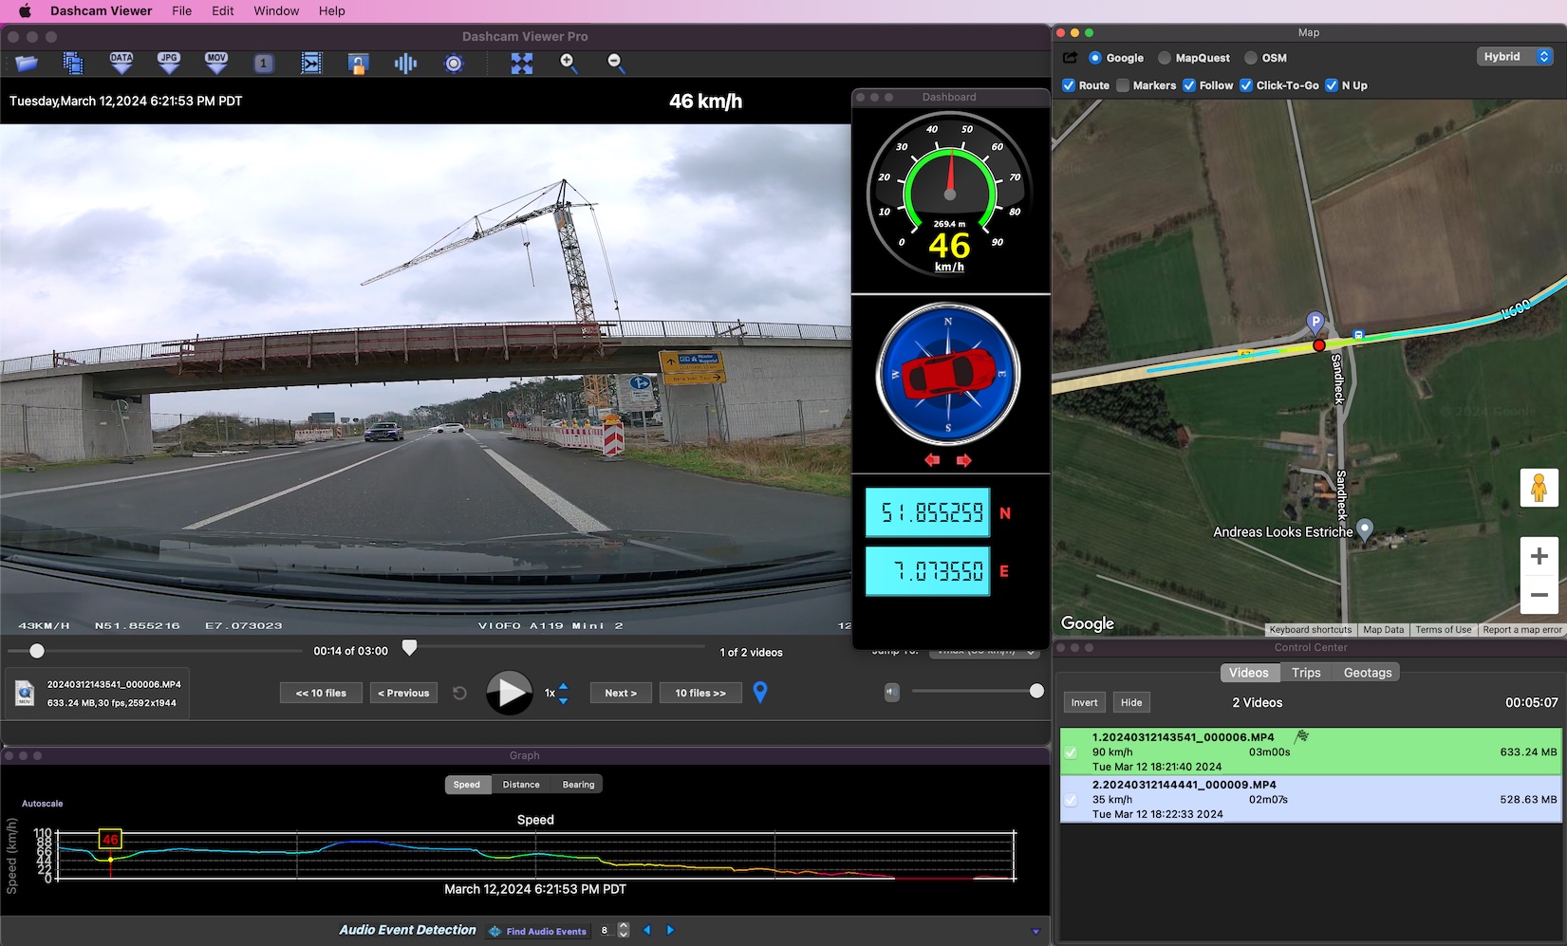
Task: Open the Help menu
Action: click(332, 11)
